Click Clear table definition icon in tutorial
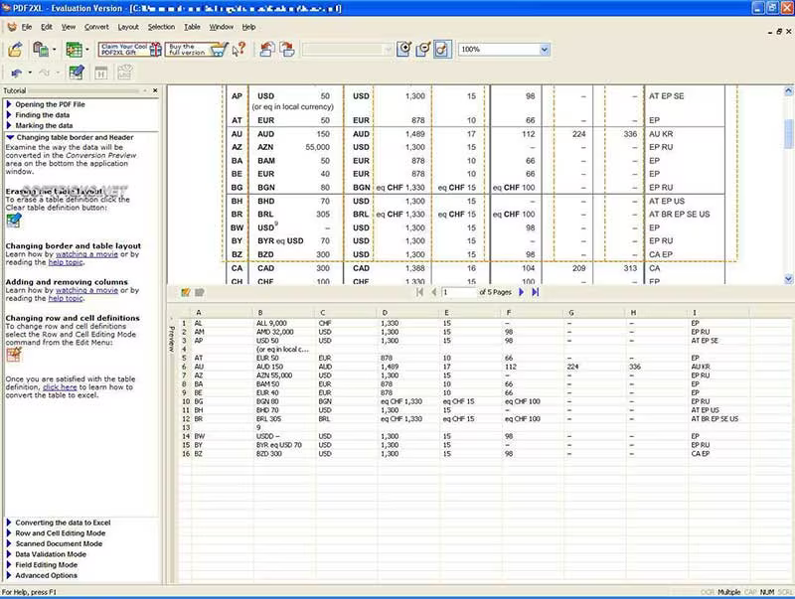This screenshot has height=599, width=795. click(14, 221)
